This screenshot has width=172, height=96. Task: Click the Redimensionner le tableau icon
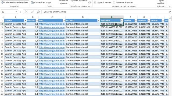point(2,2)
